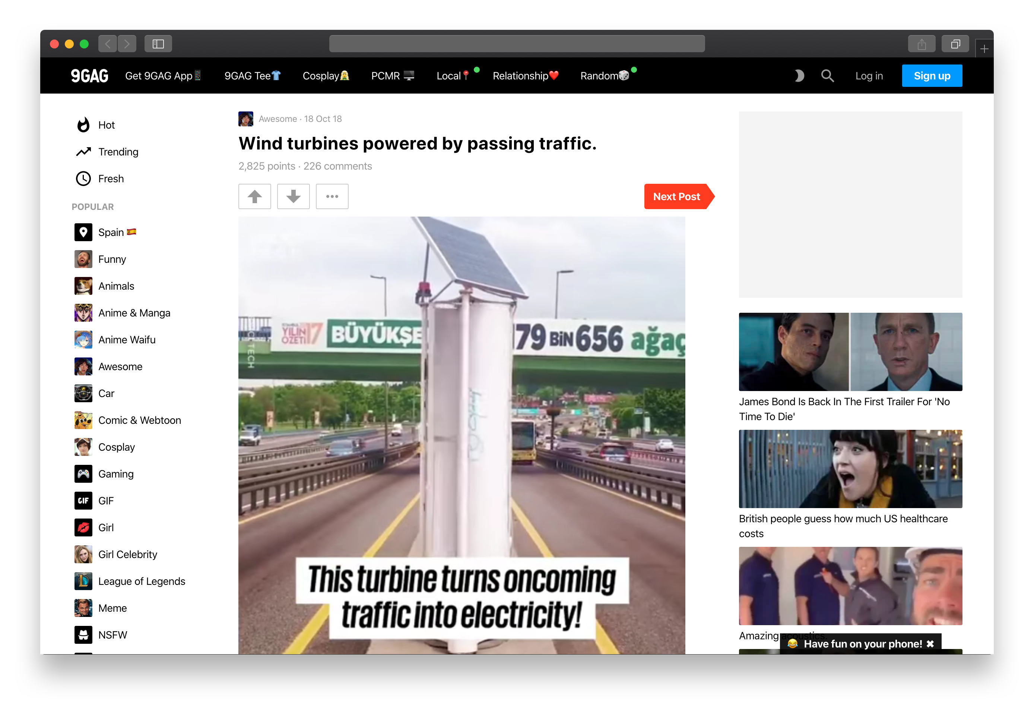Show all browser tabs overview
This screenshot has height=712, width=1034.
click(955, 44)
